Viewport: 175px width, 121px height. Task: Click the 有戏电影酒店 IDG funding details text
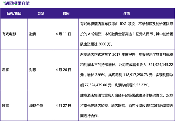coord(127,34)
